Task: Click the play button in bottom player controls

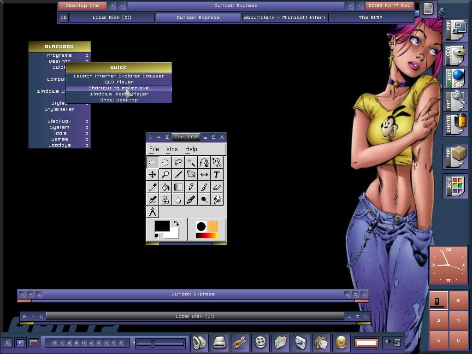Action: [62, 343]
